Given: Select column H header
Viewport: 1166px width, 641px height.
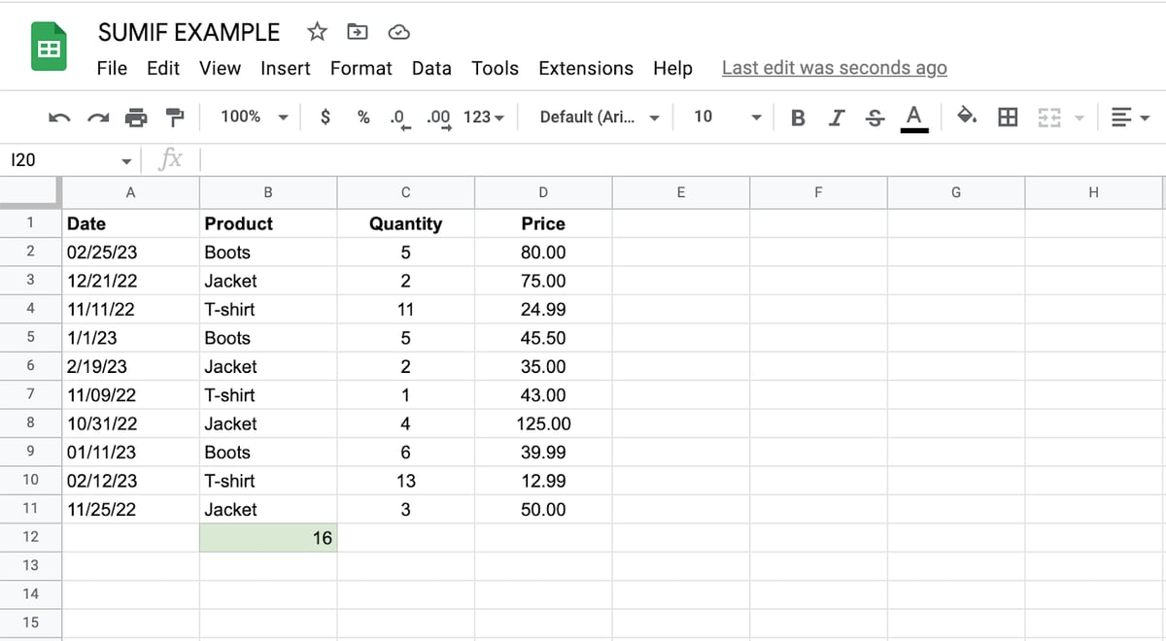Looking at the screenshot, I should click(x=1094, y=192).
